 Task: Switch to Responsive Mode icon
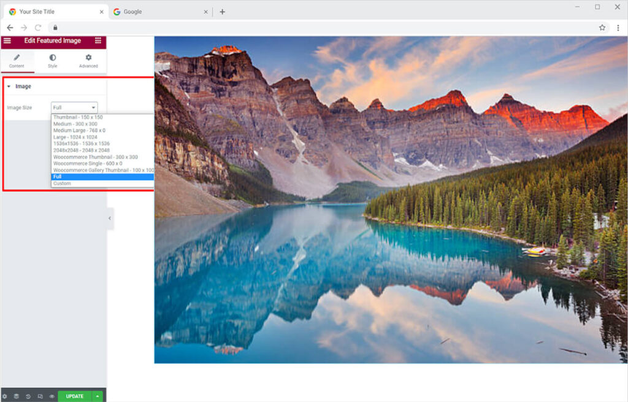(x=40, y=396)
